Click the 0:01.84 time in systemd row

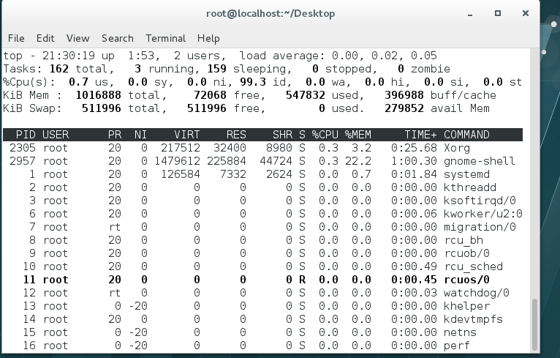tap(414, 174)
